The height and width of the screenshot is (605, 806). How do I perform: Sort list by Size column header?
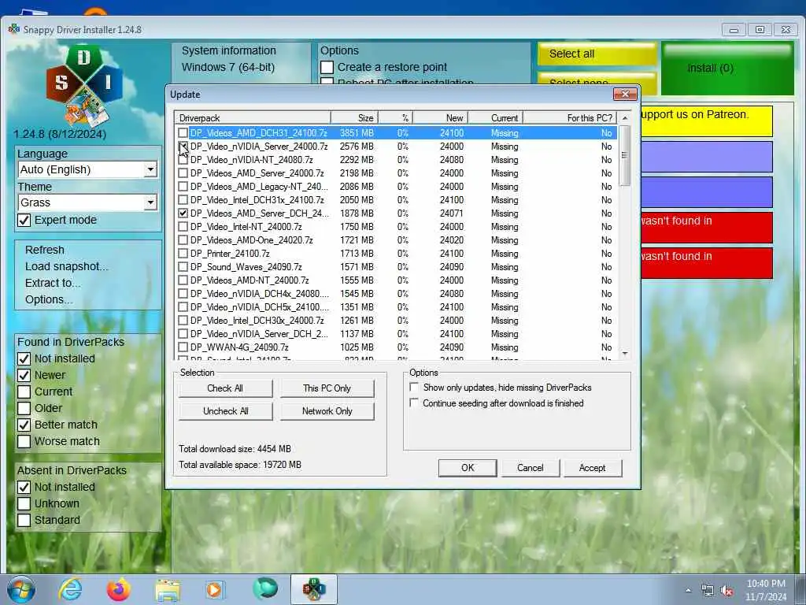354,118
